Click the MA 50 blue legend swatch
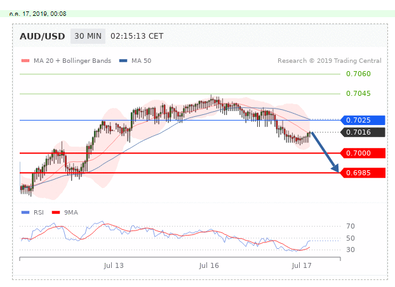Viewport: 395px width, 287px height. click(x=123, y=61)
